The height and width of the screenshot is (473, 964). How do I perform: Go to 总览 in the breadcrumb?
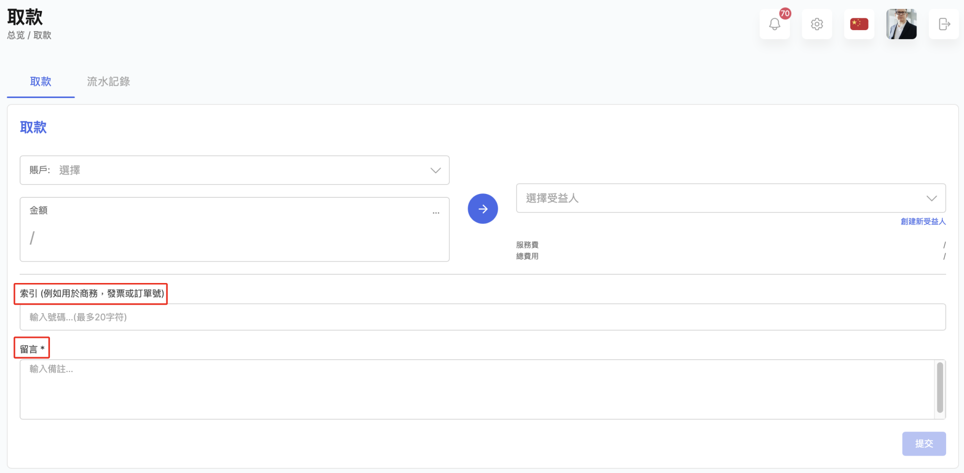pyautogui.click(x=16, y=35)
